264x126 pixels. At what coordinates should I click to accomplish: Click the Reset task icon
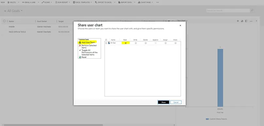pos(80,57)
